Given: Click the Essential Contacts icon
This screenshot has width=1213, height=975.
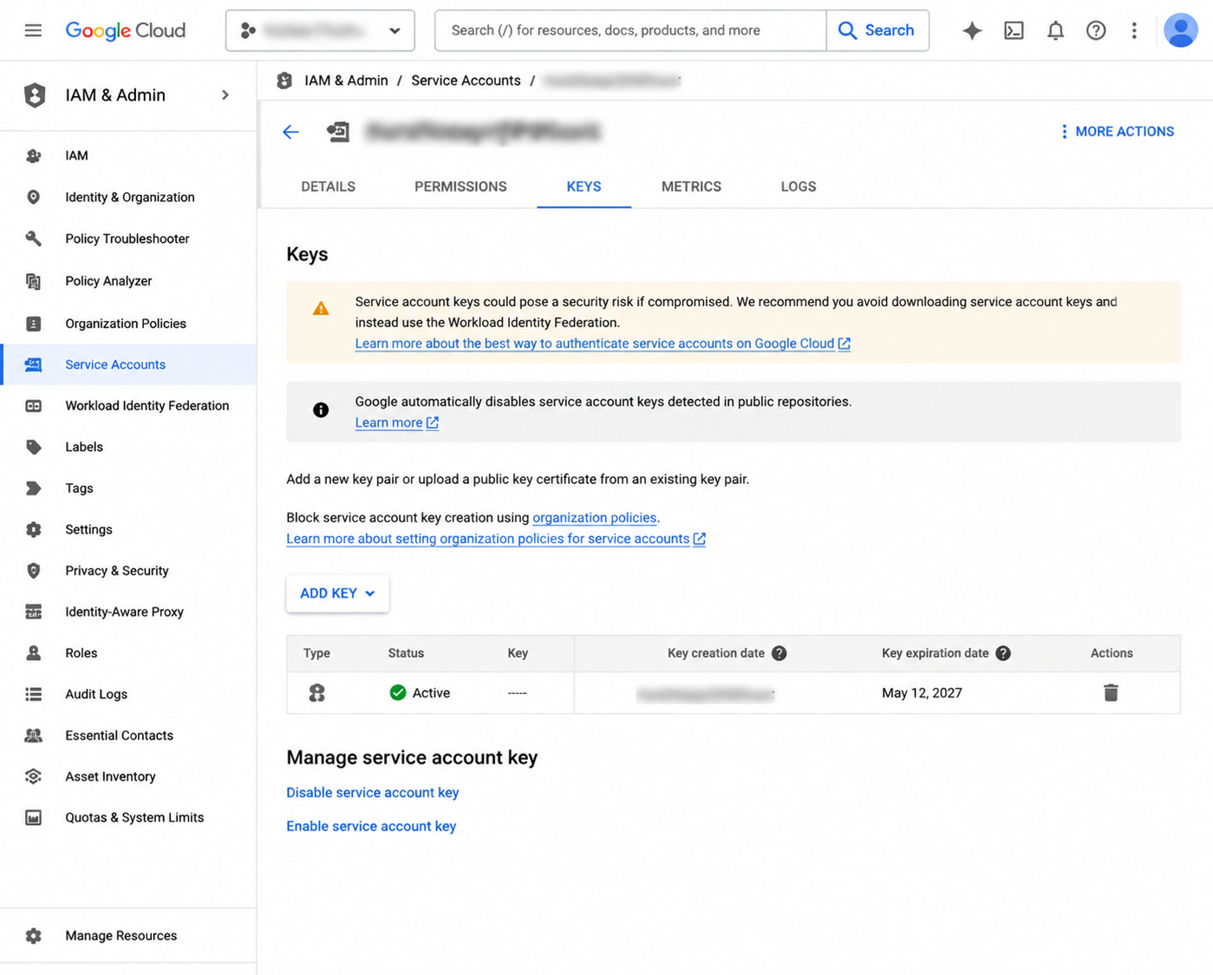Looking at the screenshot, I should click(34, 736).
